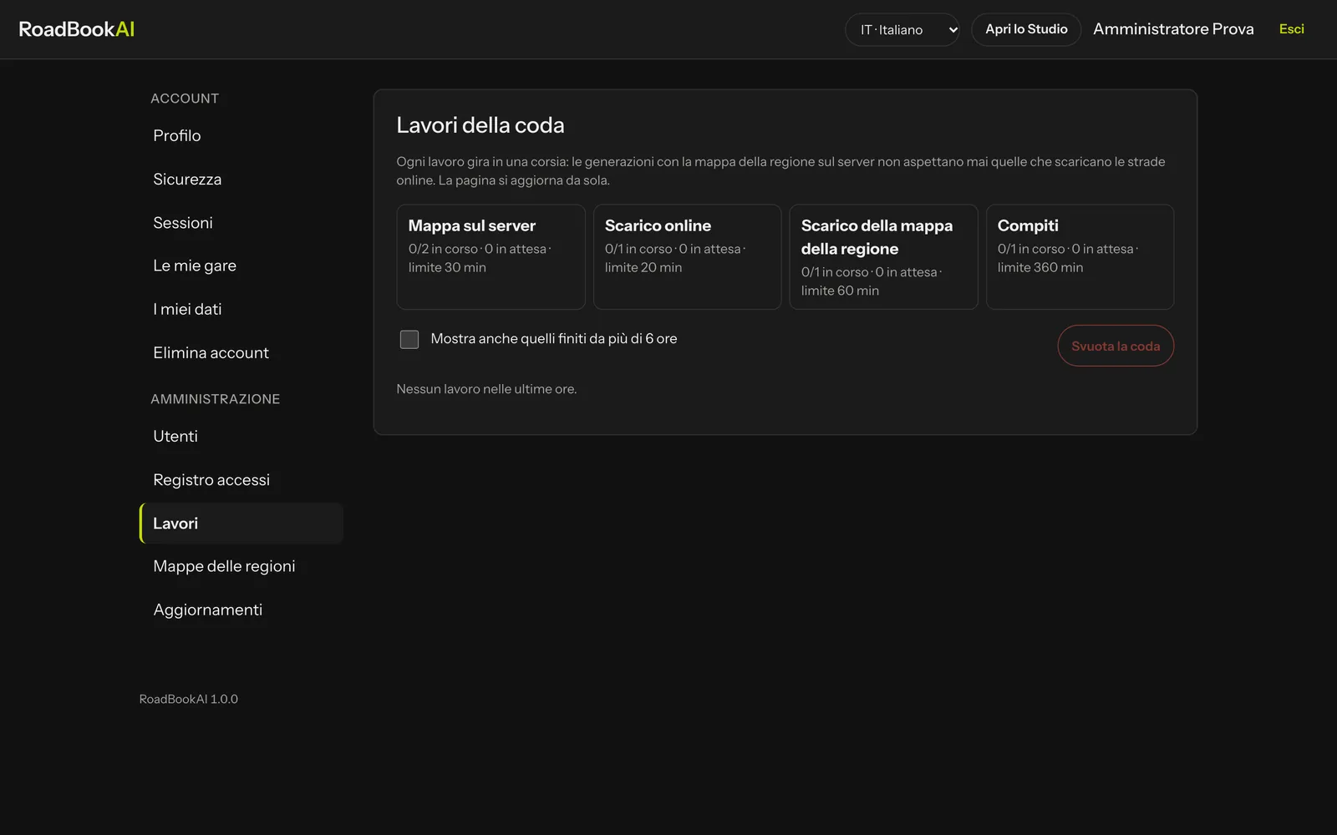Open Amministratore Prova user name

coord(1173,29)
